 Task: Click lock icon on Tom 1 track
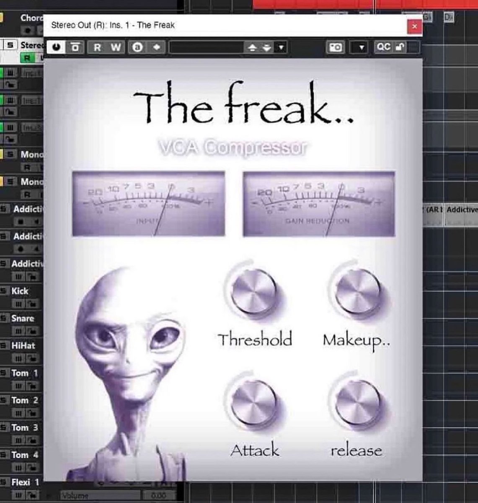click(x=32, y=386)
